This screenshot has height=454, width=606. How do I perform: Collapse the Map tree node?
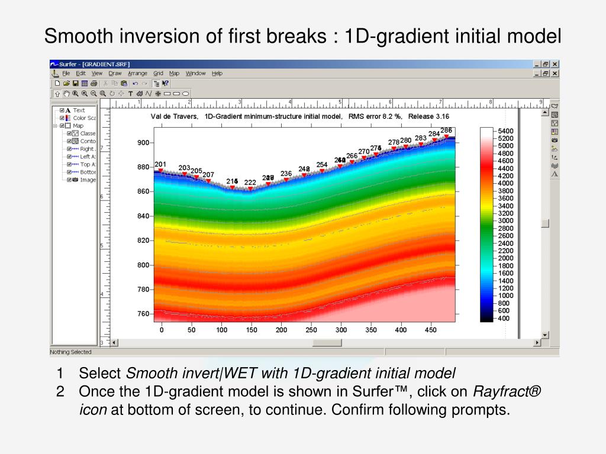tap(55, 126)
